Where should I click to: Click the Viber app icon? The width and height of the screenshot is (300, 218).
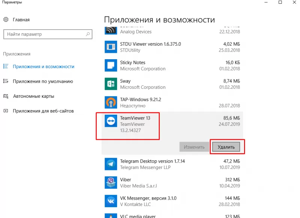[x=111, y=182]
